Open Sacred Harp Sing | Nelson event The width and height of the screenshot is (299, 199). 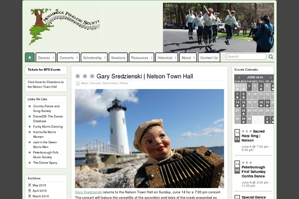(x=253, y=136)
